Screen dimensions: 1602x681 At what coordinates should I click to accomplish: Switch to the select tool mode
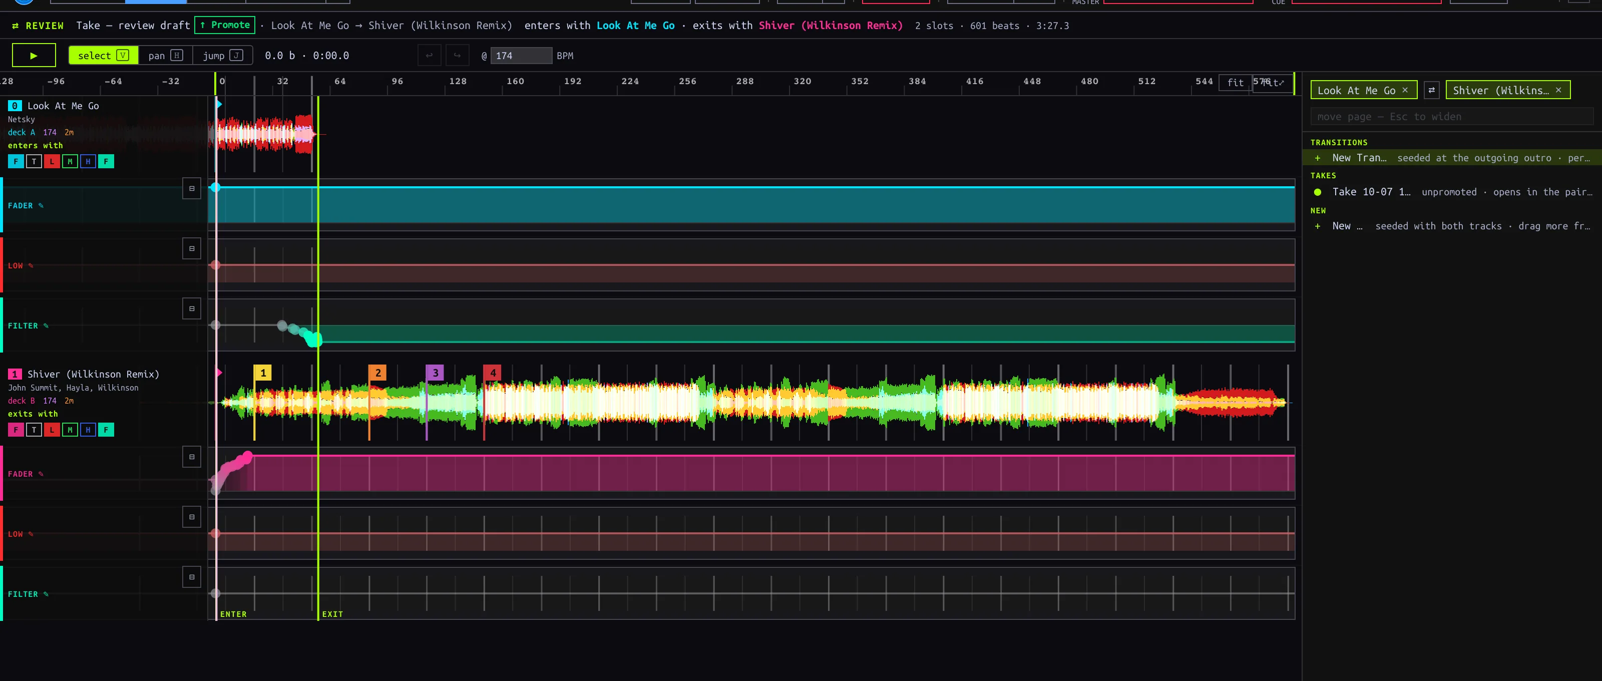click(x=103, y=56)
